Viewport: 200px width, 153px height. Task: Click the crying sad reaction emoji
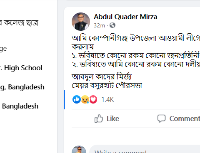click(x=85, y=99)
